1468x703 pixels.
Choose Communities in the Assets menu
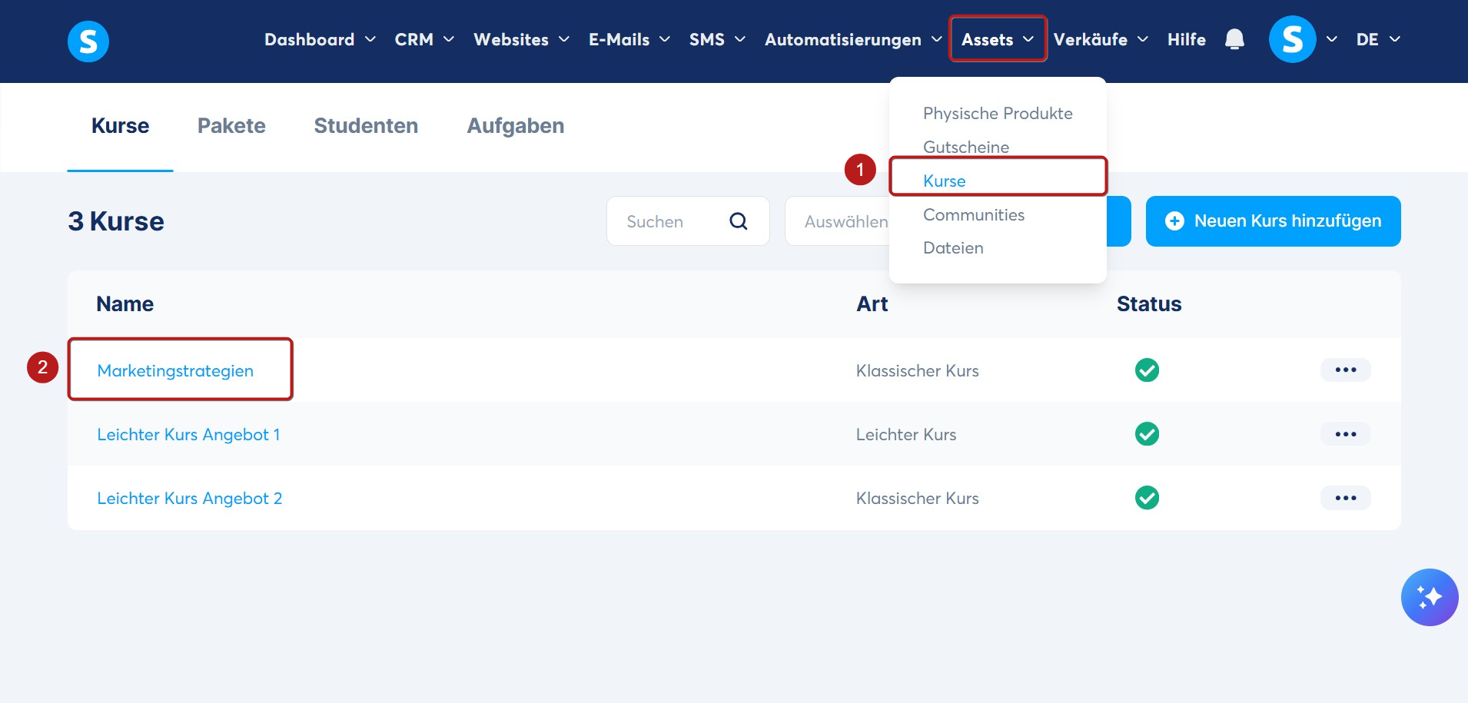(x=974, y=215)
